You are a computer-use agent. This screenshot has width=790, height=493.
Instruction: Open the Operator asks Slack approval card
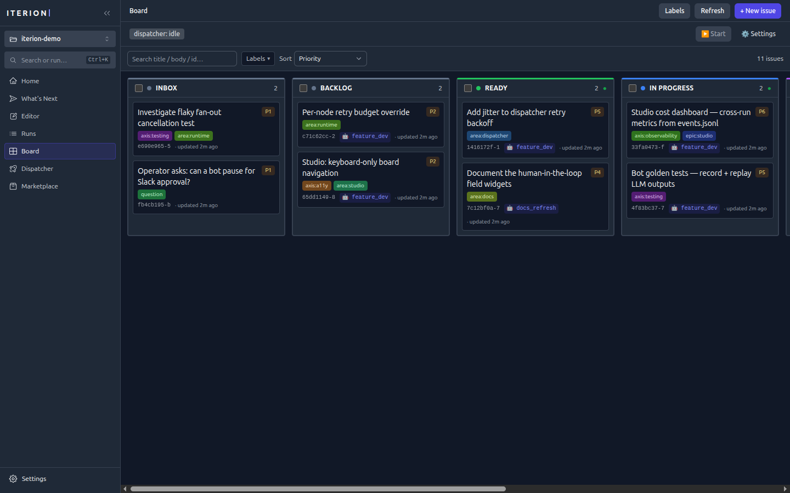pos(206,187)
